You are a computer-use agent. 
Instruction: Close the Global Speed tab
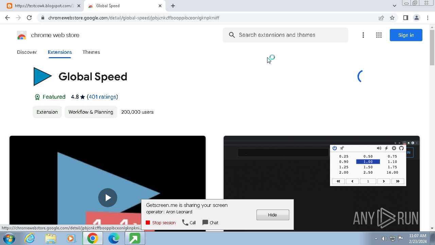tap(160, 6)
